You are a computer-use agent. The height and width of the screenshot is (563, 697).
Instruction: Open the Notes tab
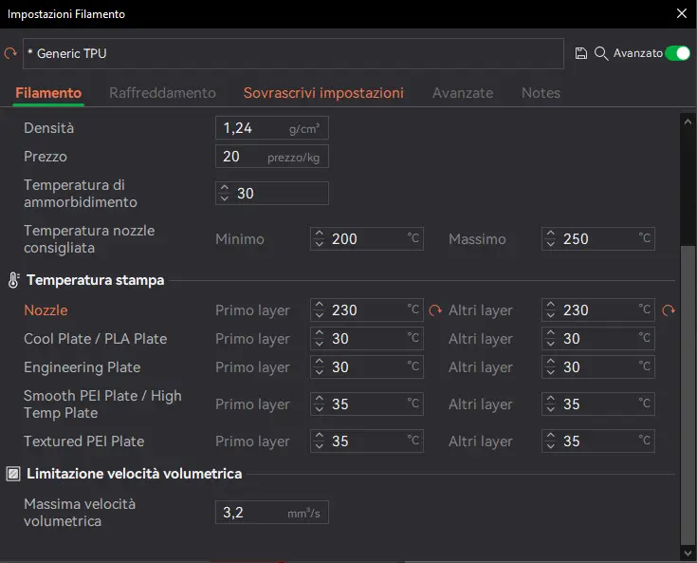tap(541, 93)
